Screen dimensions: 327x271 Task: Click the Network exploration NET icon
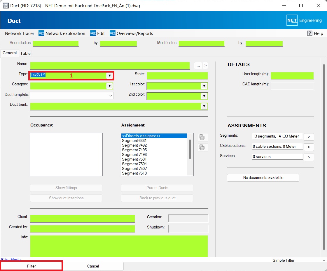click(41, 34)
